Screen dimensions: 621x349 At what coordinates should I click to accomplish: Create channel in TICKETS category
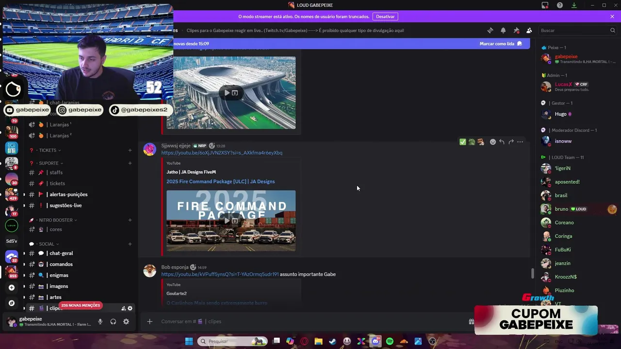[130, 150]
